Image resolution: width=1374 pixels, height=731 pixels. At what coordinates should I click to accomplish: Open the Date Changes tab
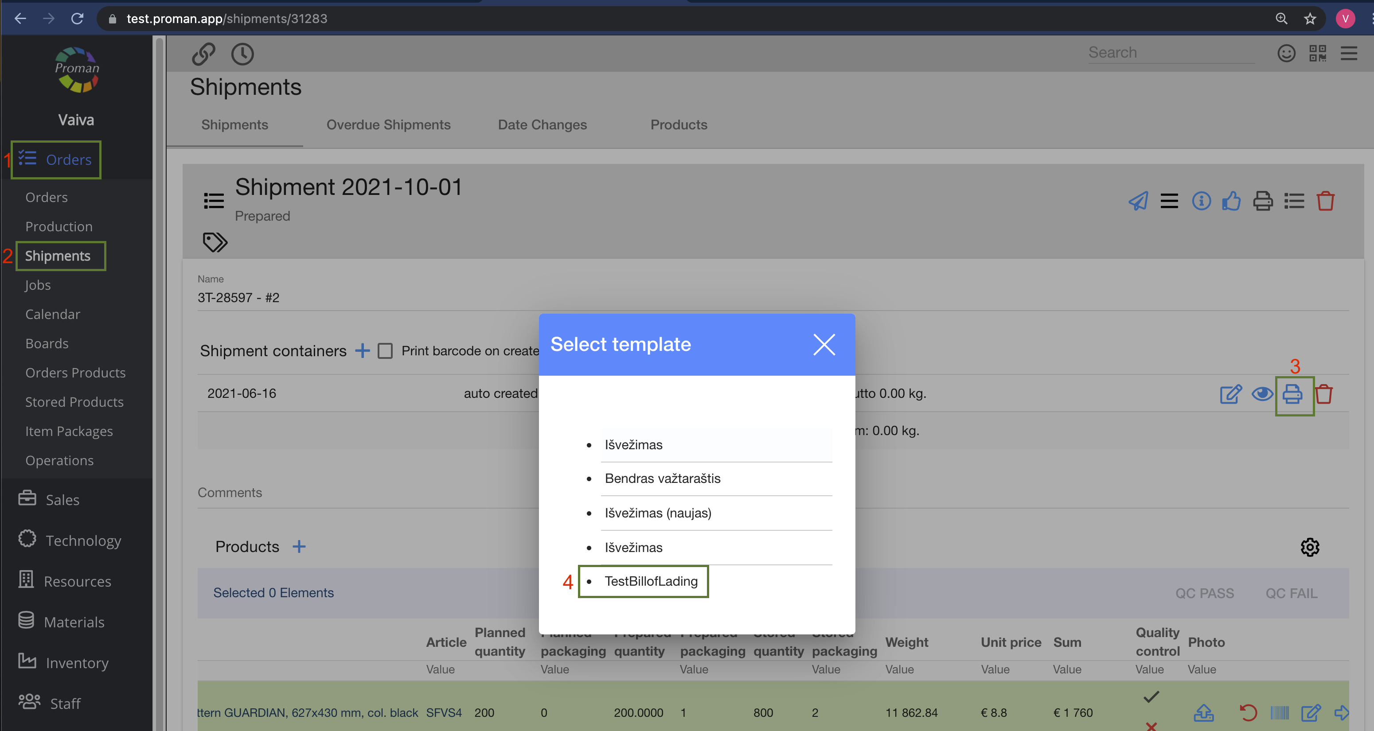pos(542,125)
